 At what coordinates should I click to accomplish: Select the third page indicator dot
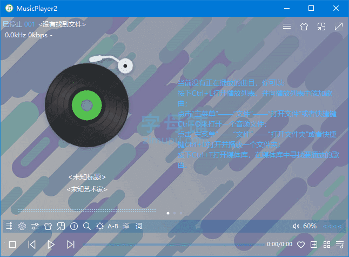(181, 213)
